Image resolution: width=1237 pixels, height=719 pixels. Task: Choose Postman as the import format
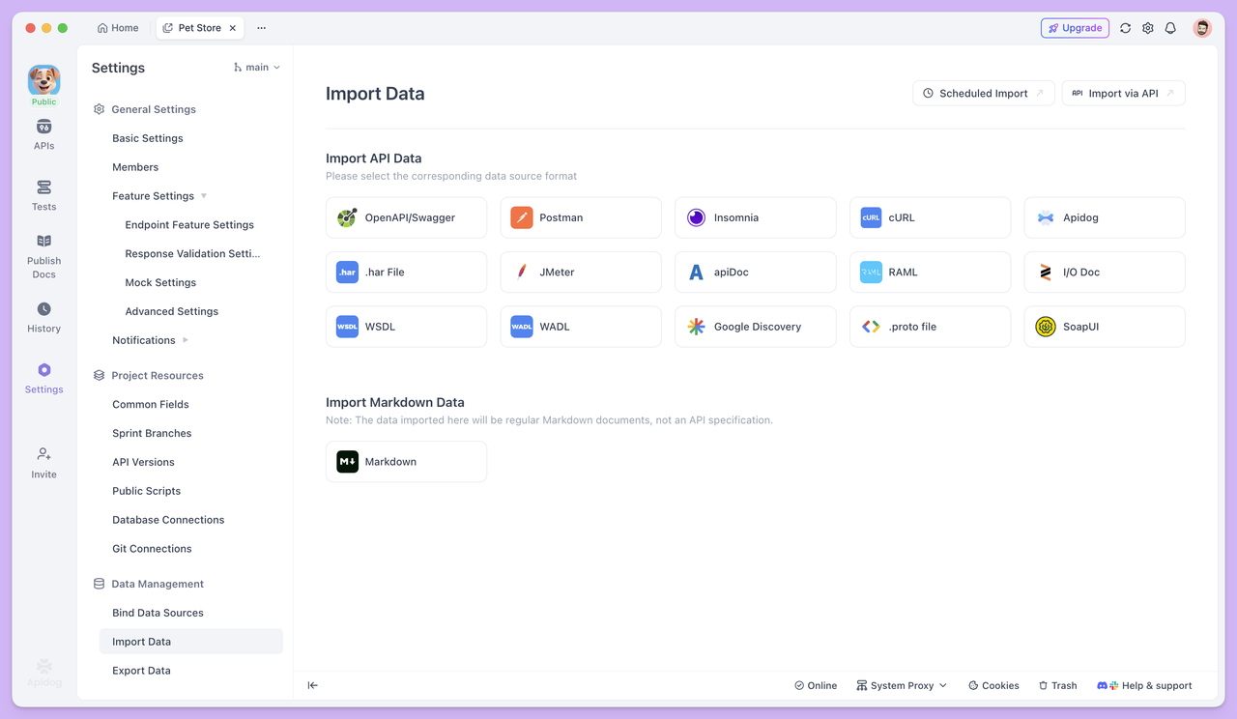tap(580, 216)
